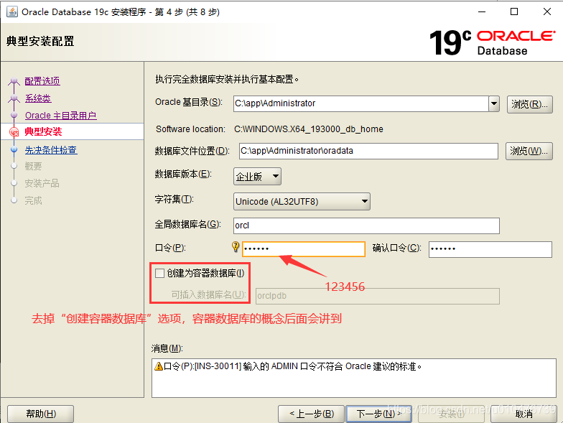Click the warning icon in message box
The width and height of the screenshot is (563, 423).
158,366
